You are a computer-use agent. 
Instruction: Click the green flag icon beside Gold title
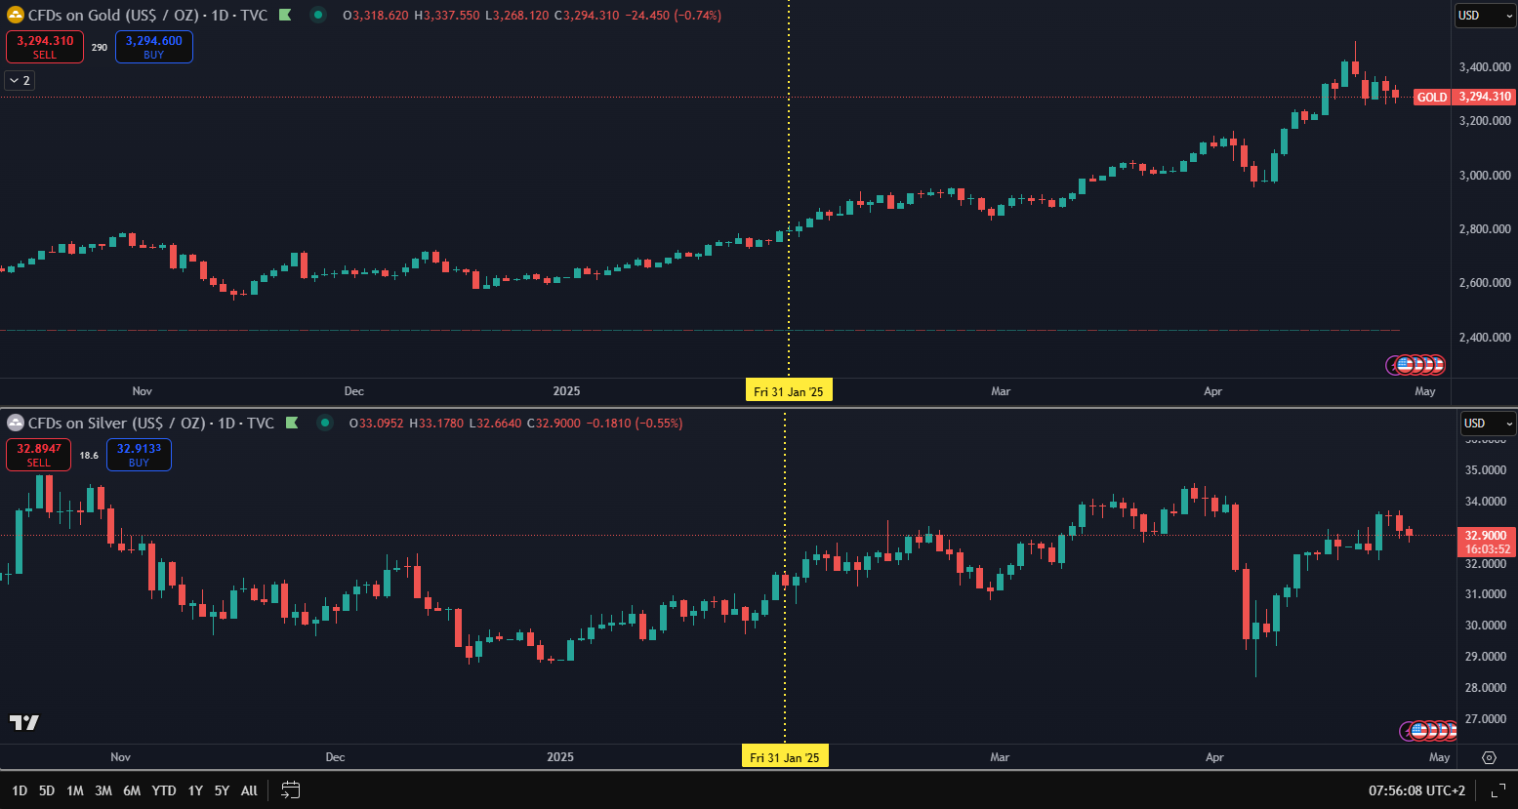pyautogui.click(x=284, y=15)
